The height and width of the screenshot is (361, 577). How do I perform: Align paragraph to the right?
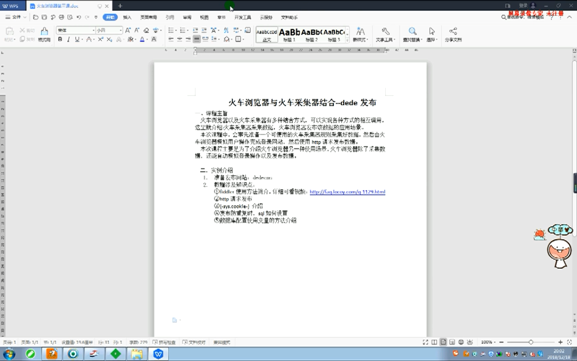(188, 39)
